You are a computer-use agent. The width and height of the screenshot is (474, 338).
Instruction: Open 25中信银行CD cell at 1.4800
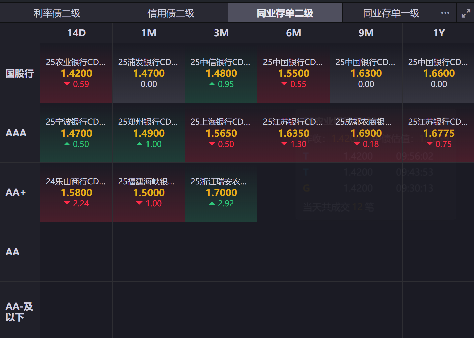tap(221, 73)
